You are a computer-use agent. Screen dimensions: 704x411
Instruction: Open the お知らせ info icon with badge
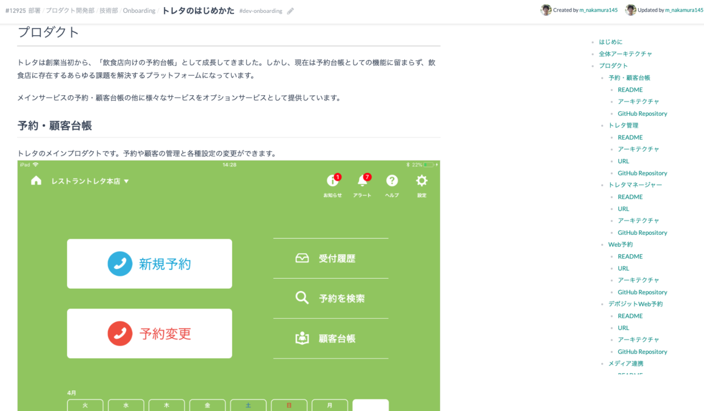333,181
